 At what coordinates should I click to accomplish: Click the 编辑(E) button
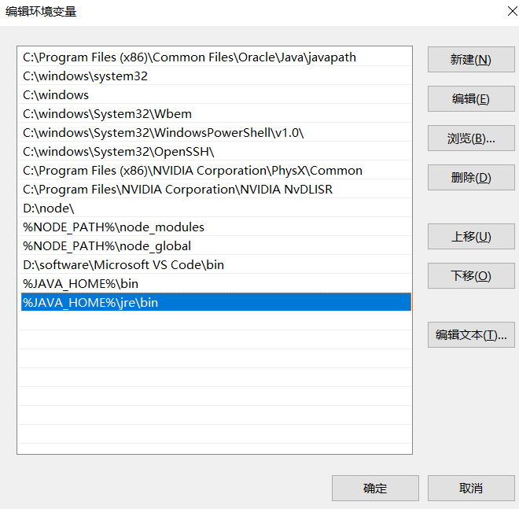coord(471,99)
